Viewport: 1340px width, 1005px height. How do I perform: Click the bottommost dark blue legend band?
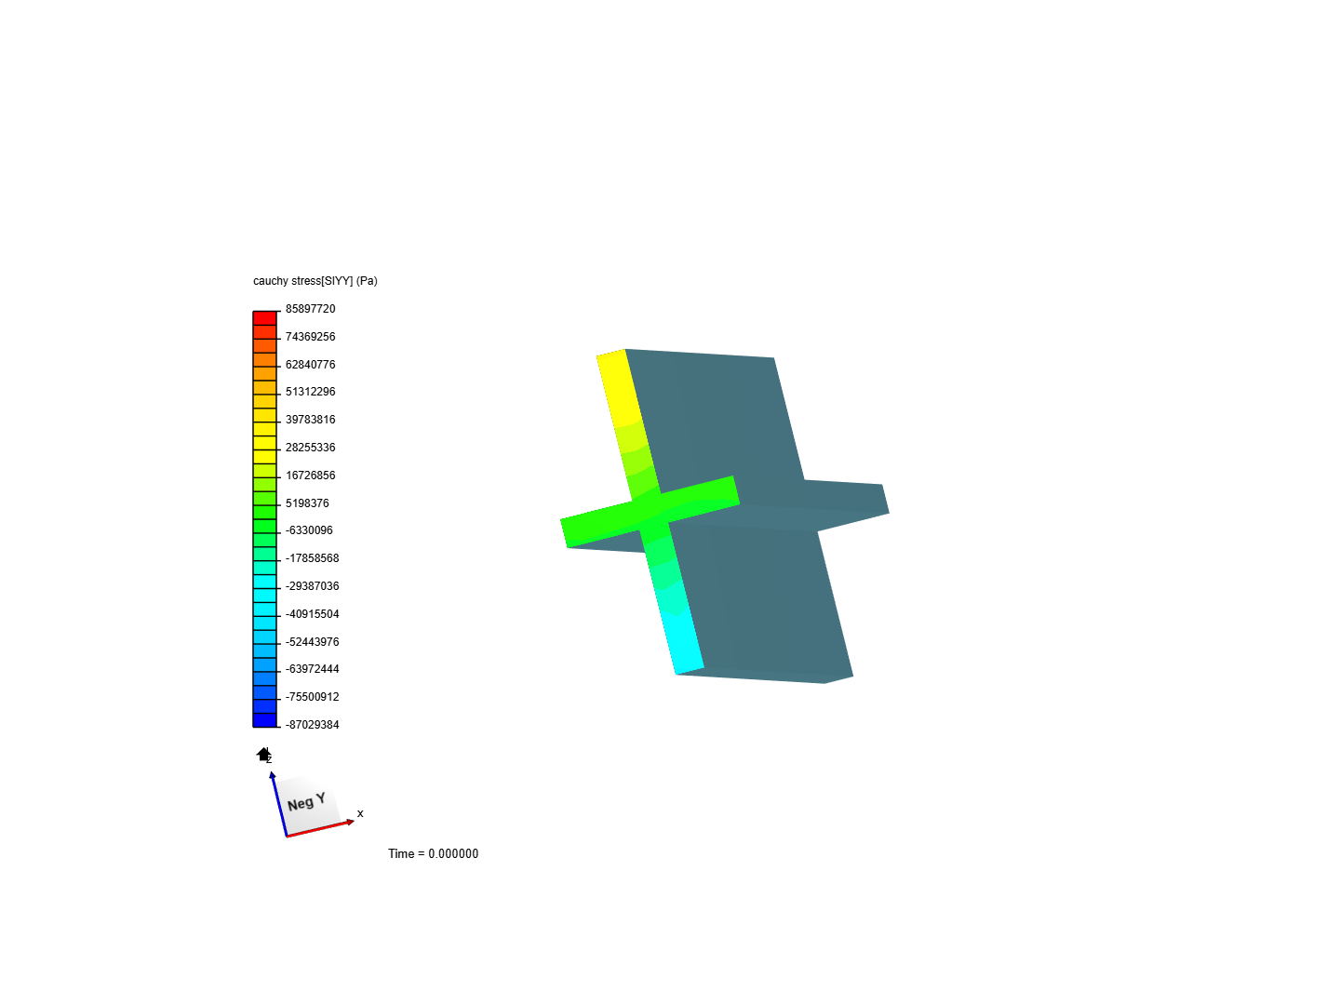pyautogui.click(x=265, y=720)
